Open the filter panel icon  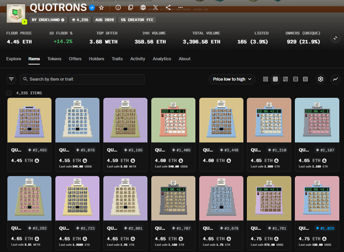pos(11,79)
